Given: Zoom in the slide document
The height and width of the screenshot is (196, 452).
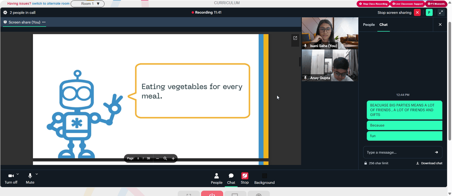Looking at the screenshot, I should click(173, 158).
